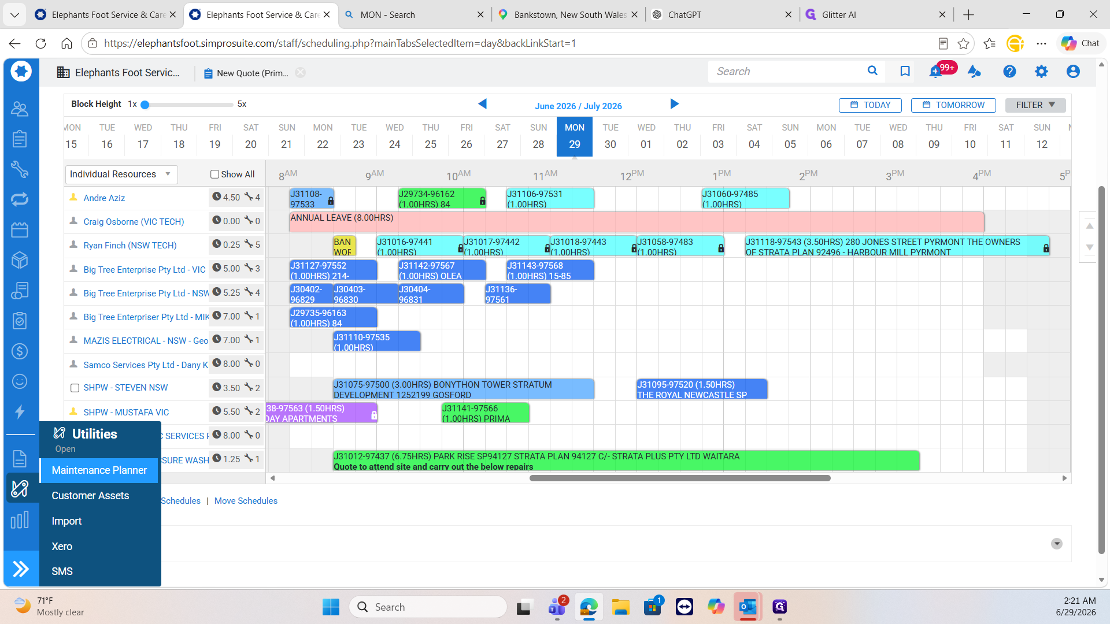Click the TODAY button
This screenshot has height=624, width=1110.
tap(870, 105)
